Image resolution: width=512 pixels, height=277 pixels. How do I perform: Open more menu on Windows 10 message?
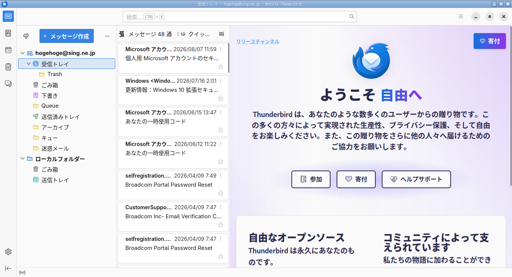click(221, 81)
